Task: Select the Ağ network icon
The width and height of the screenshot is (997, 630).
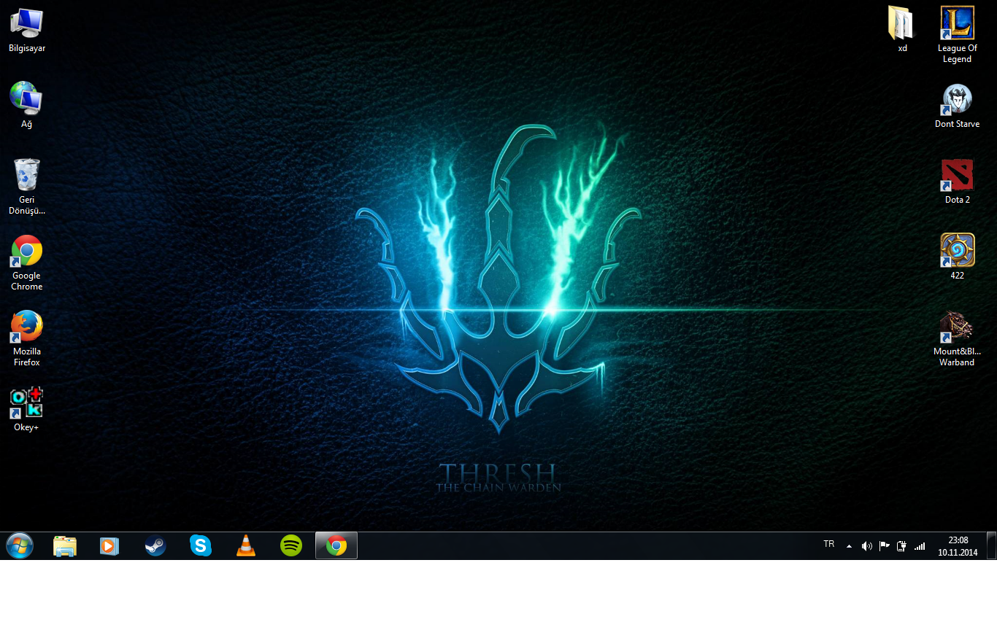Action: point(26,105)
